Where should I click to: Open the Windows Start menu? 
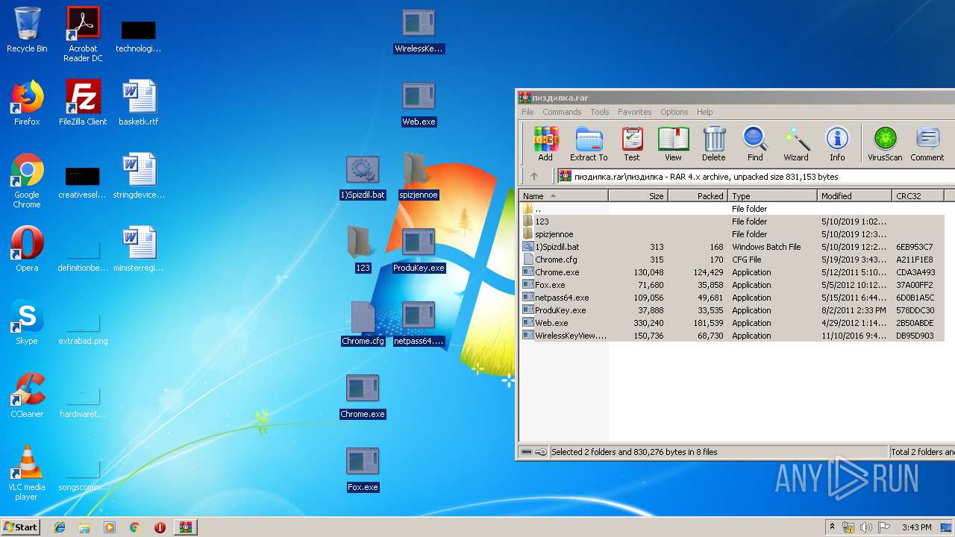[21, 527]
